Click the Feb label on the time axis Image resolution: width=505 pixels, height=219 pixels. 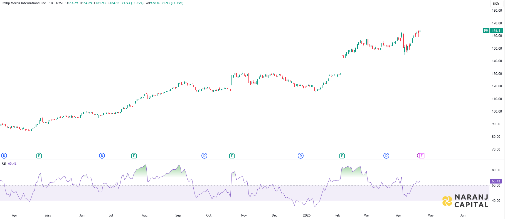tap(337, 215)
